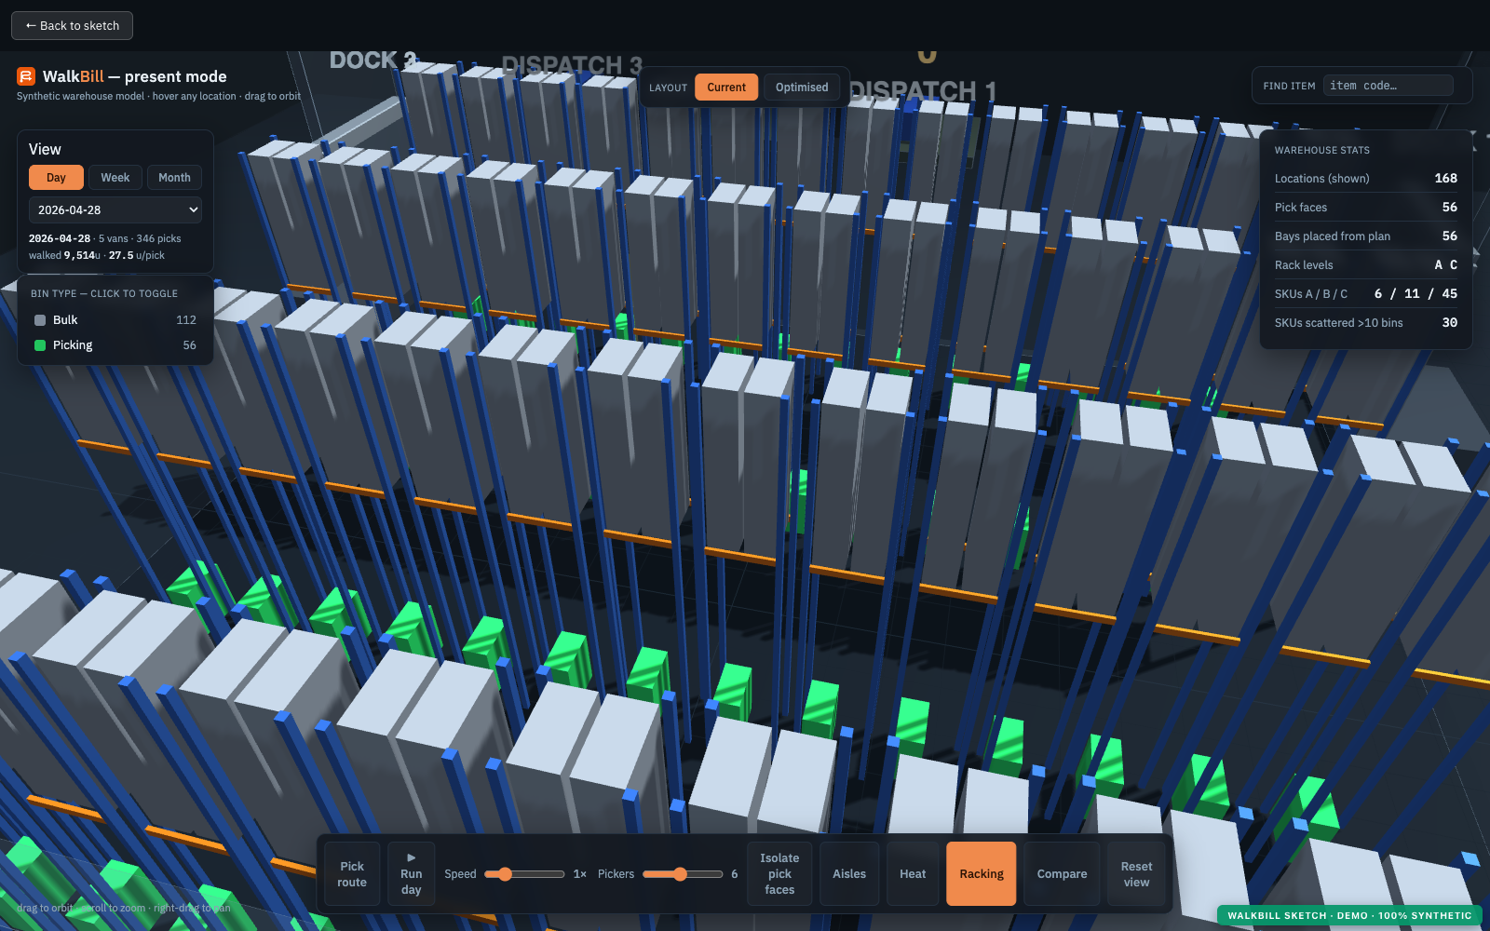Screen dimensions: 1490x931
Task: Click the Locations (shown) stat
Action: [1366, 179]
